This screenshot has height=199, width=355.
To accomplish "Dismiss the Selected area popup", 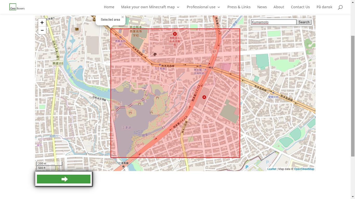I will point(123,17).
